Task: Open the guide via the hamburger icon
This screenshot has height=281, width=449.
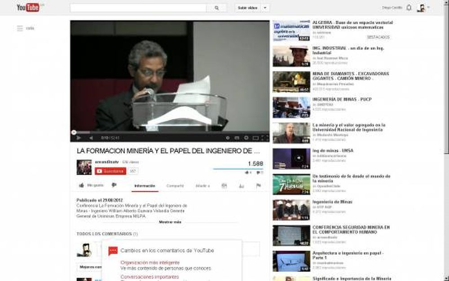Action: tap(19, 27)
